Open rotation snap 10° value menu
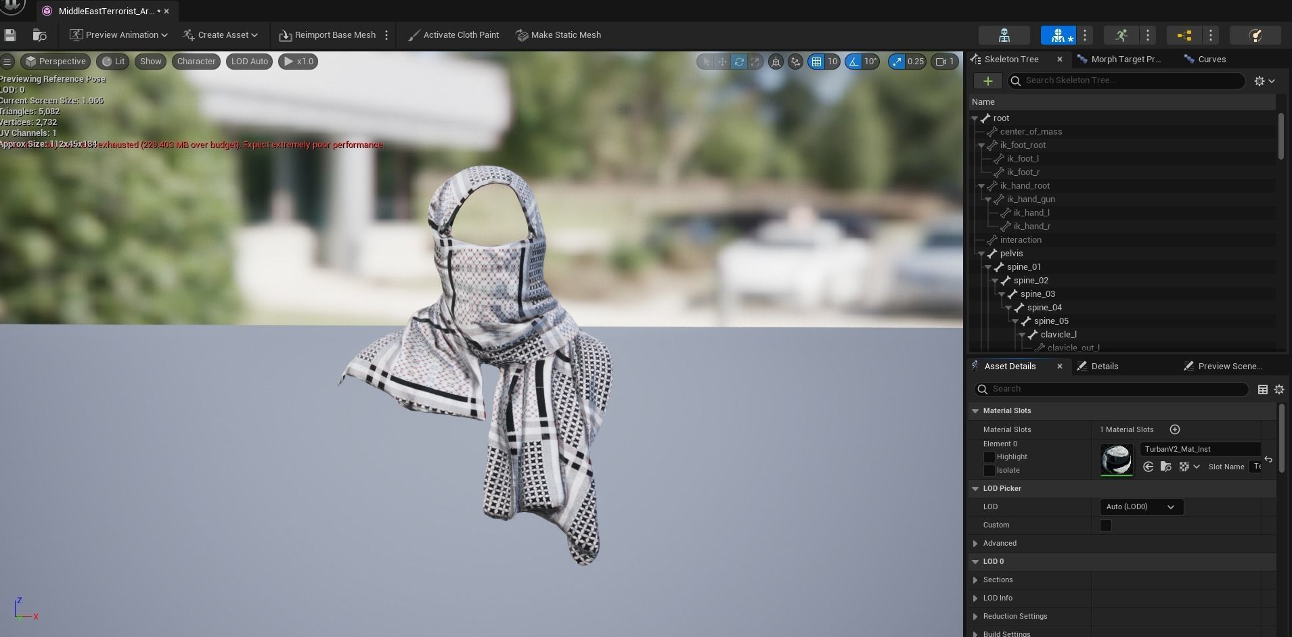The height and width of the screenshot is (637, 1292). tap(870, 62)
